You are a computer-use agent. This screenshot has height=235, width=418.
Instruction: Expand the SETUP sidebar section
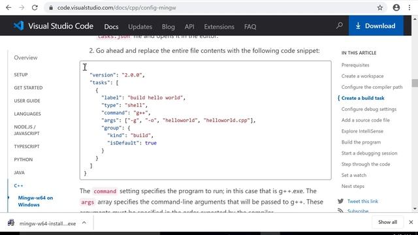click(21, 74)
